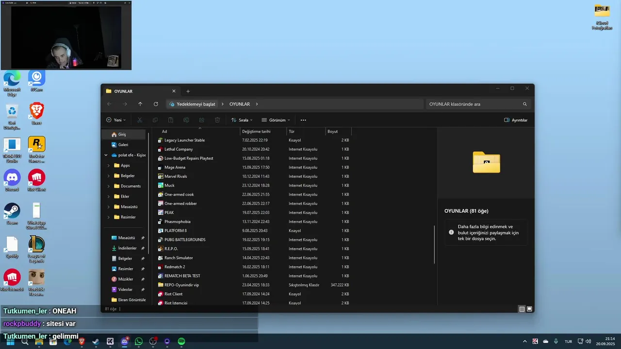Click the back navigation arrow
Screen dimensions: 621x349
pyautogui.click(x=109, y=104)
